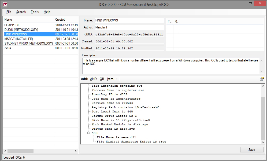Click the show parameters icon above the tree panel
This screenshot has height=161, width=267.
(x=262, y=79)
